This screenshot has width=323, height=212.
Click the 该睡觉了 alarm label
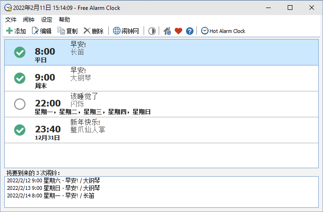(x=84, y=96)
